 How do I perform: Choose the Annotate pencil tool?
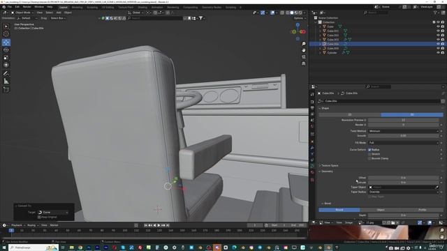(x=6, y=73)
